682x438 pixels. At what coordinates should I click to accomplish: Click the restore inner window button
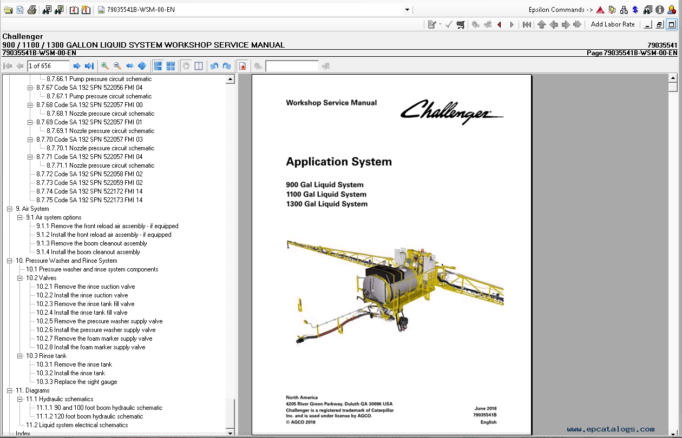pos(659,24)
